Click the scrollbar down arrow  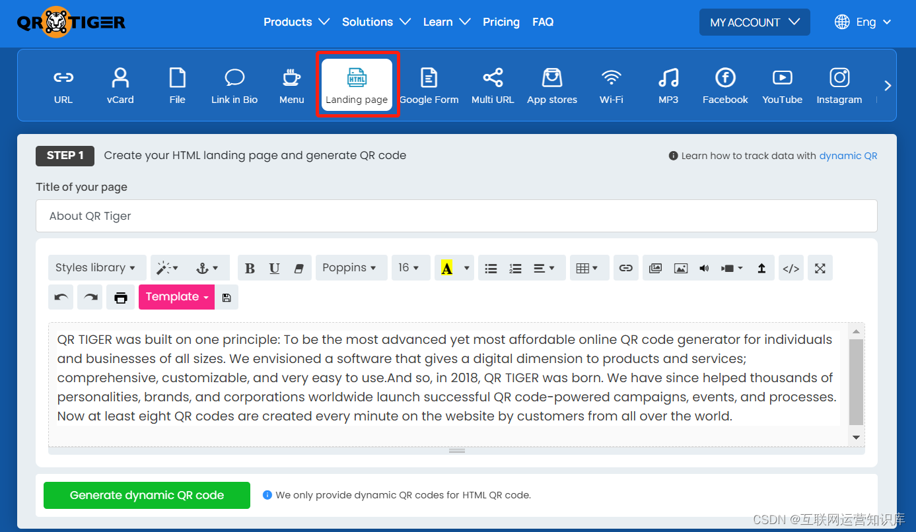856,438
